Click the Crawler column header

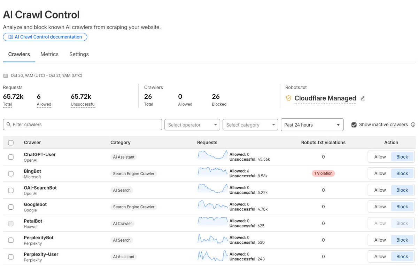point(32,143)
